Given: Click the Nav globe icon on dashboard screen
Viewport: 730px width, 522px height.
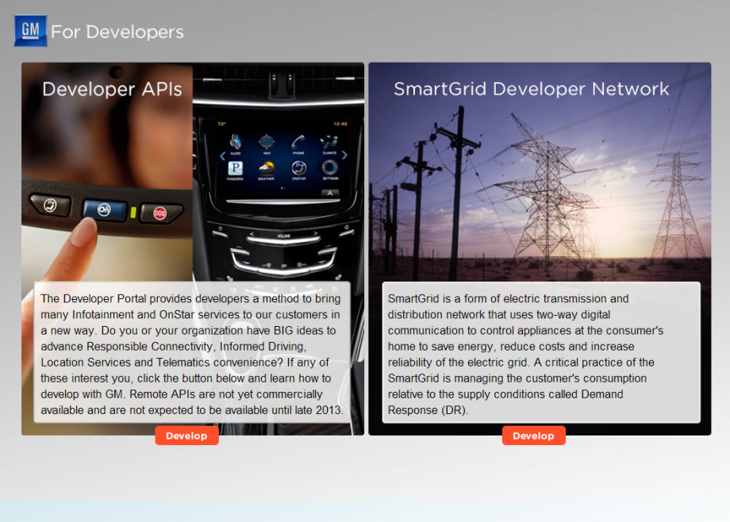Looking at the screenshot, I should pos(267,143).
